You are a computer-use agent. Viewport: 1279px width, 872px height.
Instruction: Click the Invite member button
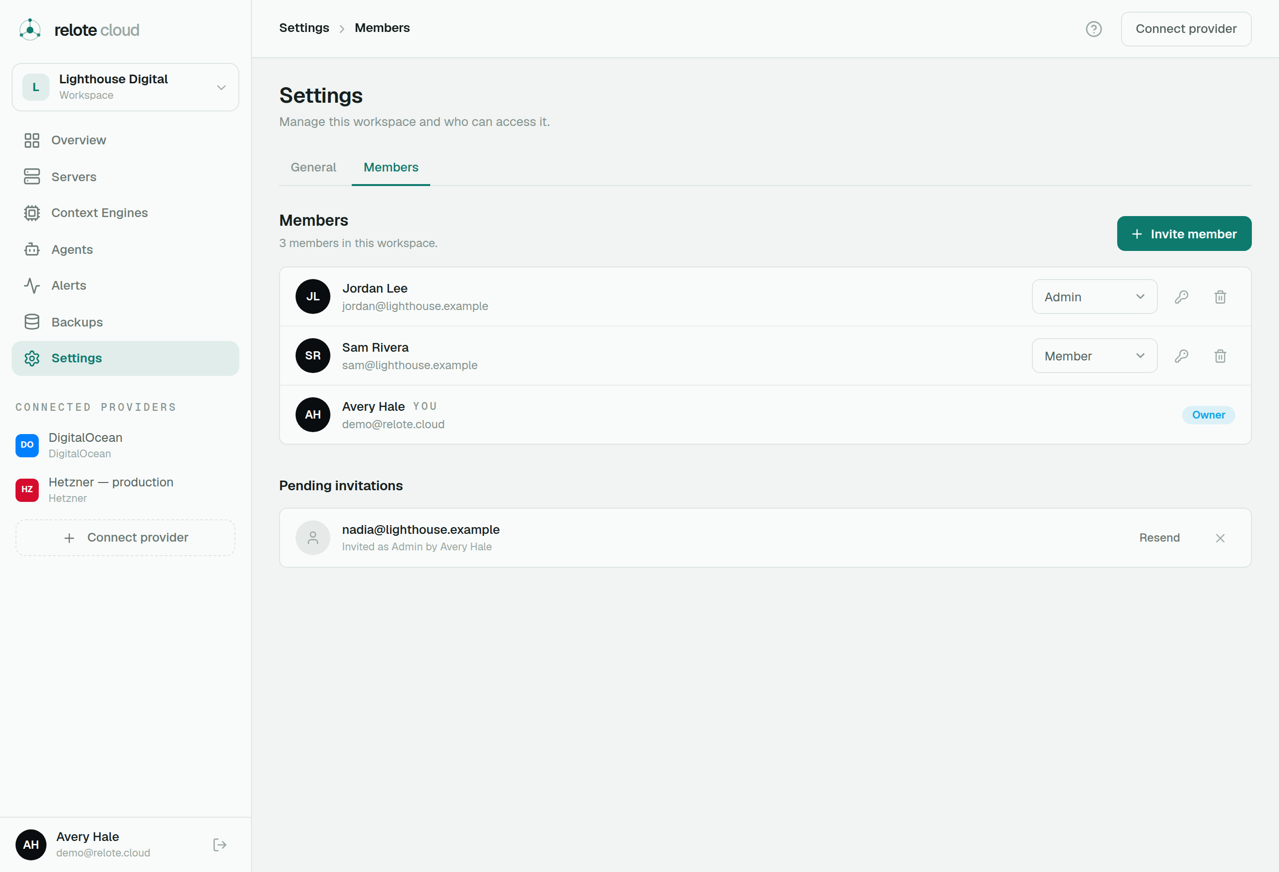(x=1184, y=234)
